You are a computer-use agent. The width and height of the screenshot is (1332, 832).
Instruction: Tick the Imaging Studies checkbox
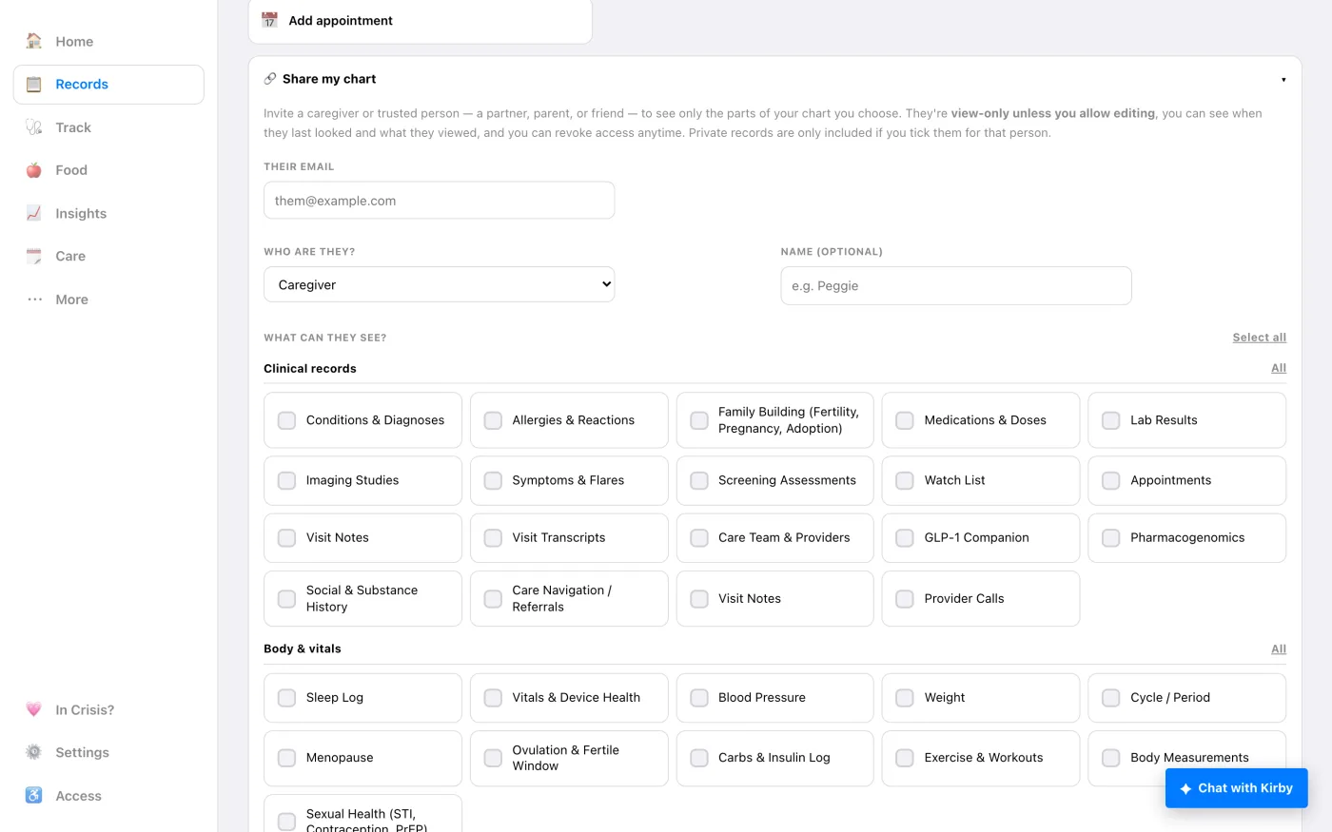point(286,481)
